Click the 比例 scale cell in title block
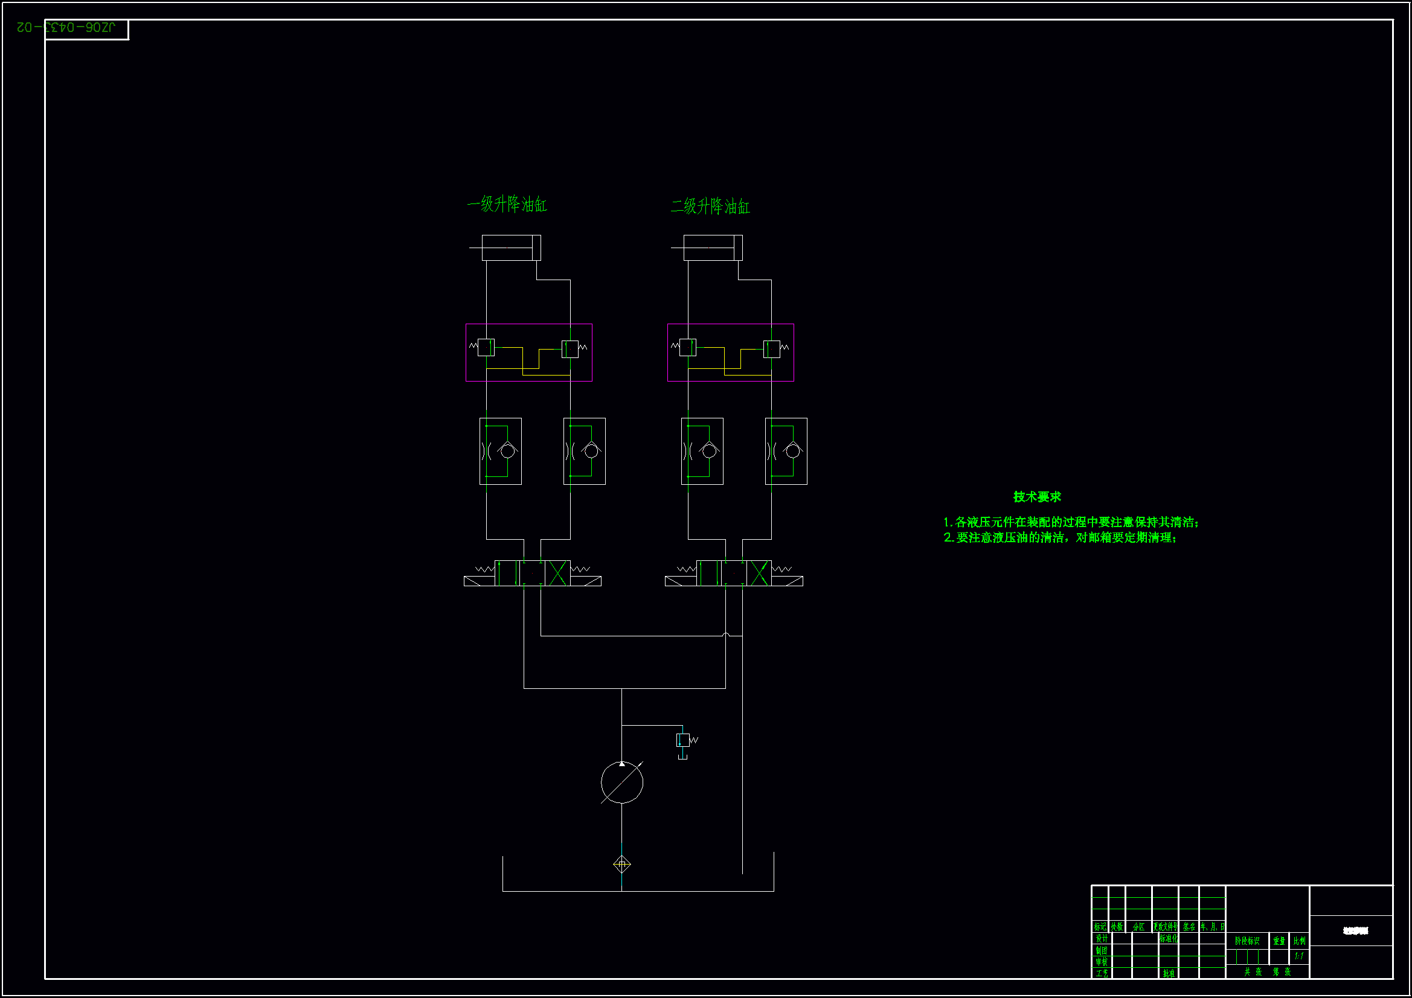This screenshot has height=998, width=1412. coord(1299,941)
